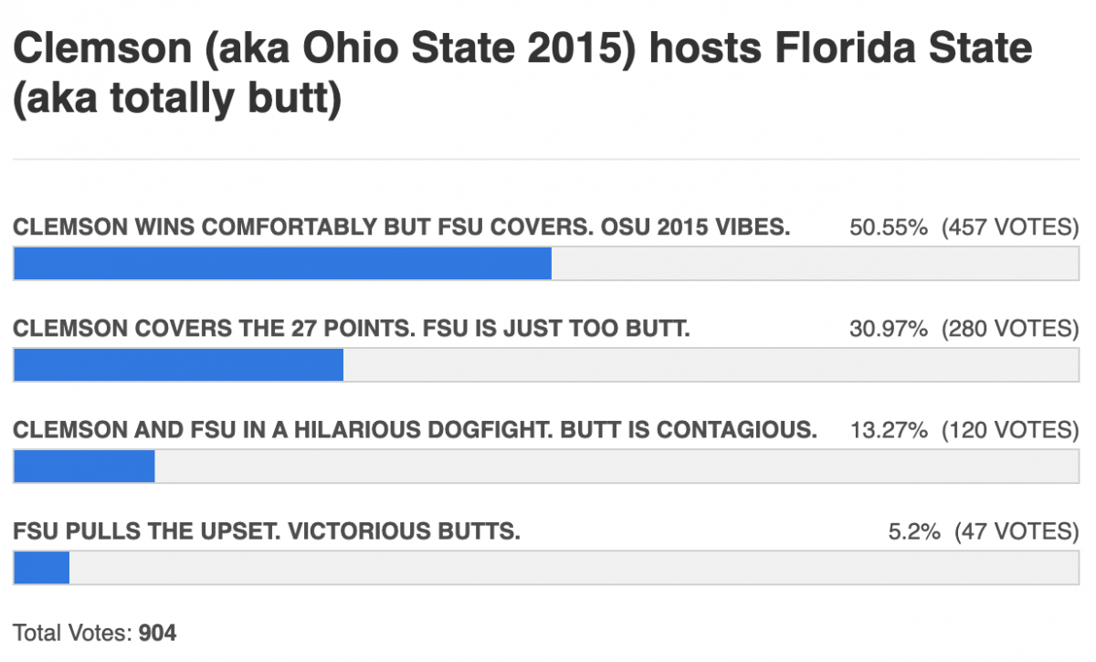Click the '13.27%' percentage label
The image size is (1096, 662).
(889, 430)
